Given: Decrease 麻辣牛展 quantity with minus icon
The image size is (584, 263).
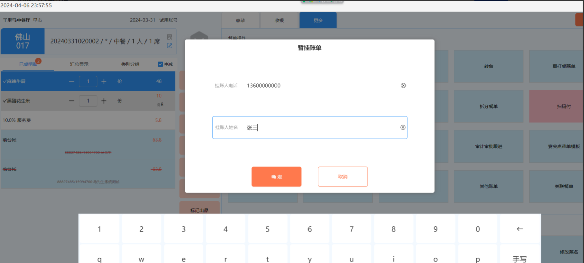Looking at the screenshot, I should tap(71, 81).
